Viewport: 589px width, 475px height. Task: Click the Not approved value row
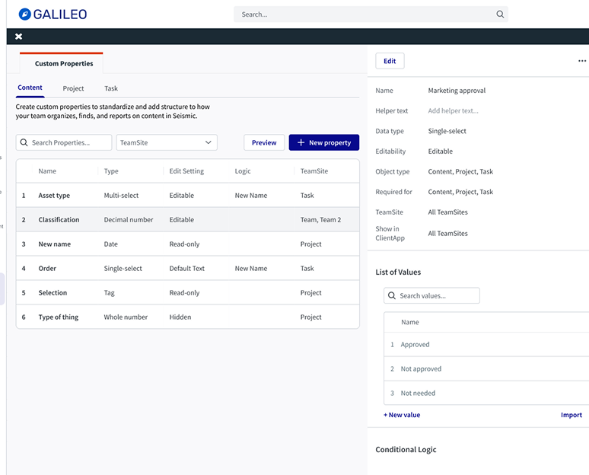pos(486,369)
